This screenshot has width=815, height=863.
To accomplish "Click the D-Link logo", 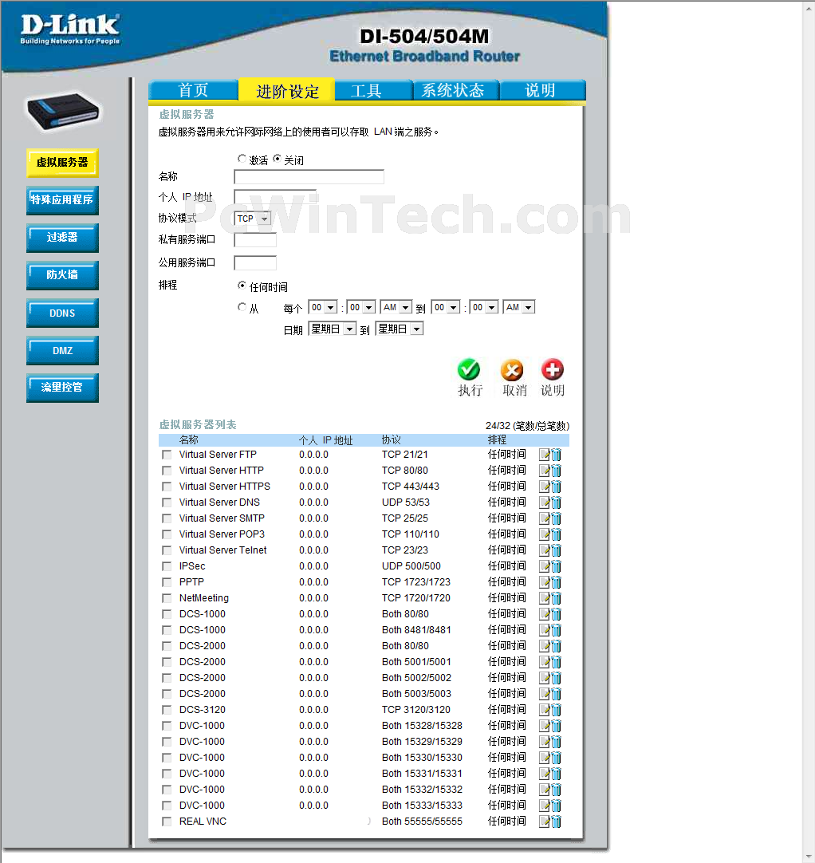I will 70,29.
